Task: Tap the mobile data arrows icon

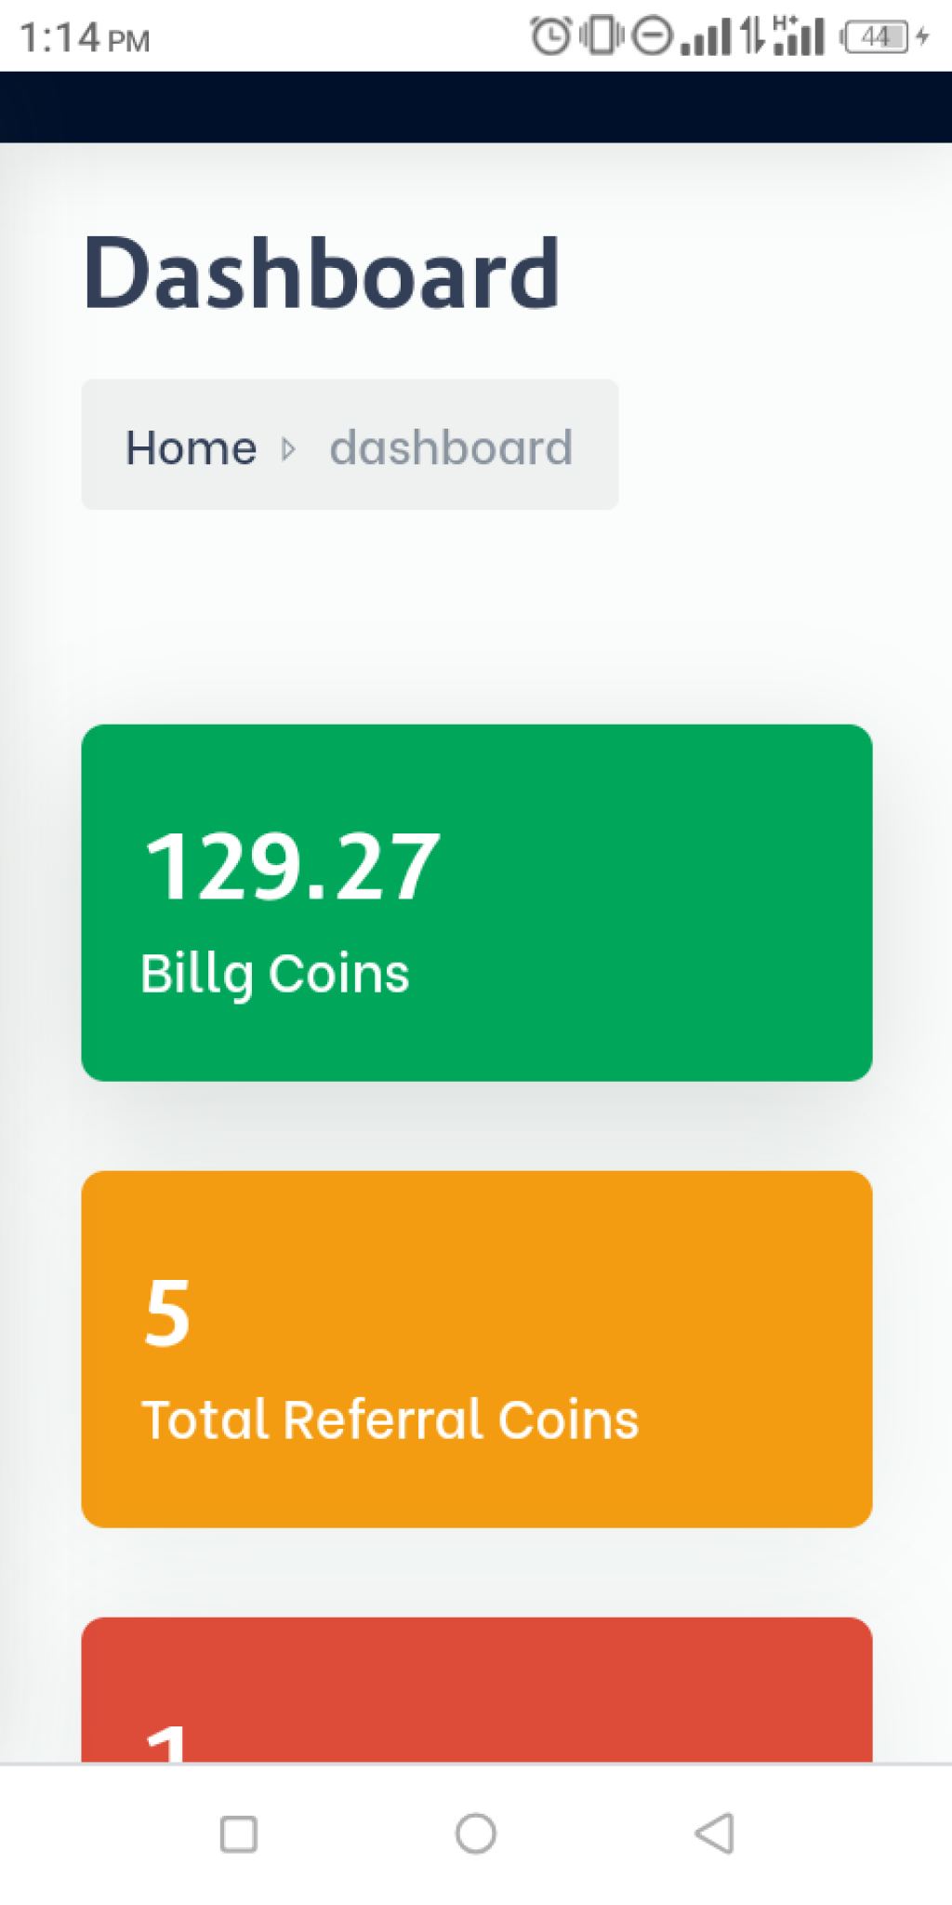Action: pyautogui.click(x=753, y=36)
